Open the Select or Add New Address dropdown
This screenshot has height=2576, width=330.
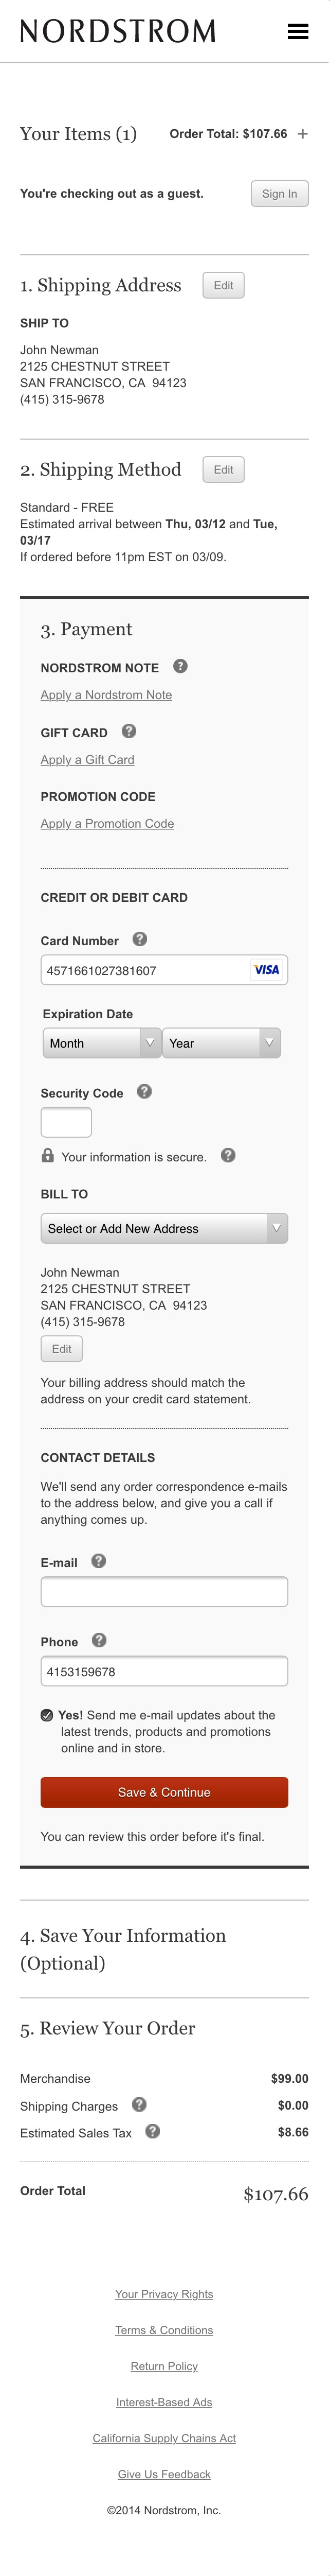pos(163,1228)
